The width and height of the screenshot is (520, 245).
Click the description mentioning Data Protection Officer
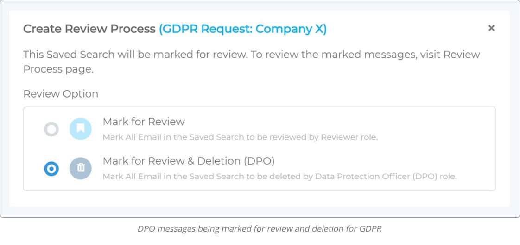click(279, 177)
